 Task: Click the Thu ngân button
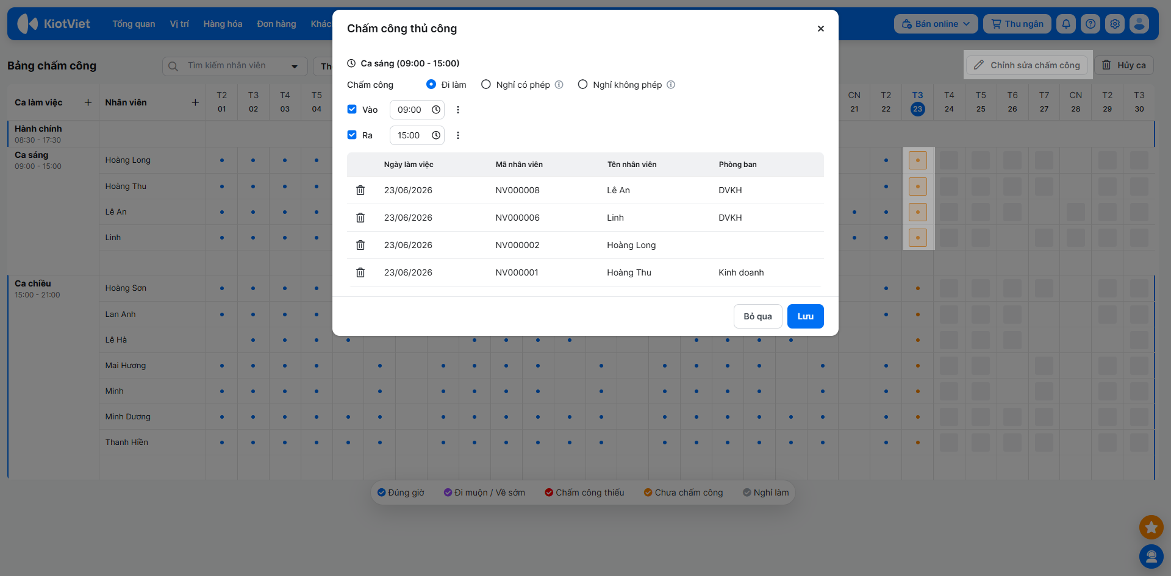(x=1017, y=24)
